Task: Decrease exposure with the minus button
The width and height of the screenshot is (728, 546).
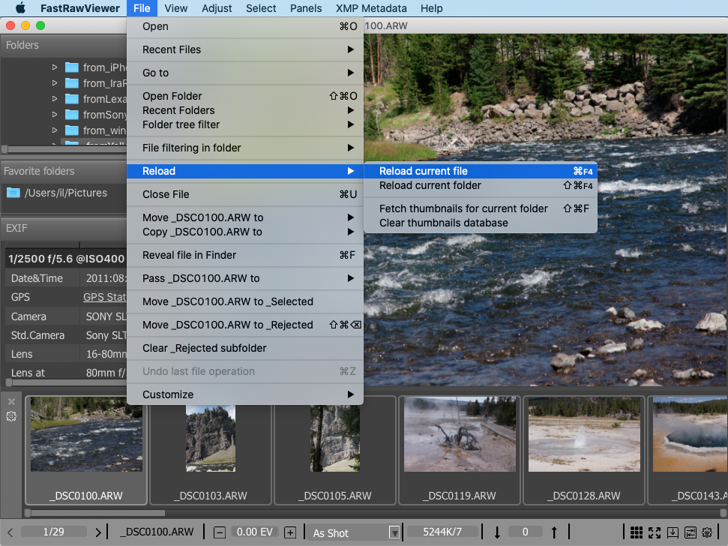Action: (220, 532)
